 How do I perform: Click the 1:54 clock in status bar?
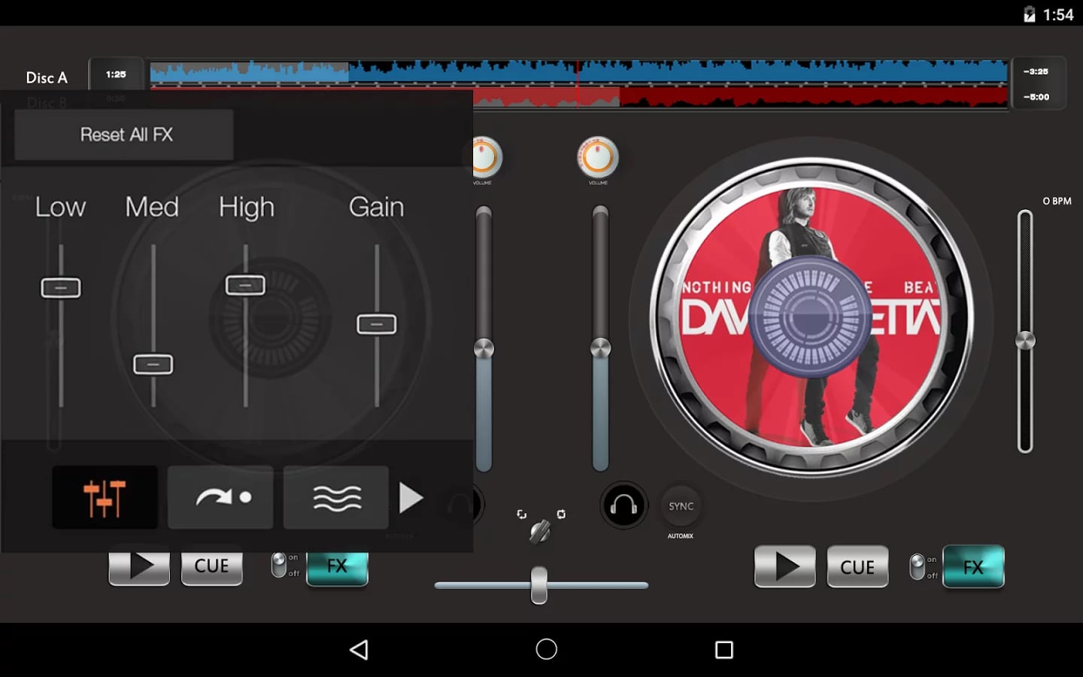[1058, 14]
